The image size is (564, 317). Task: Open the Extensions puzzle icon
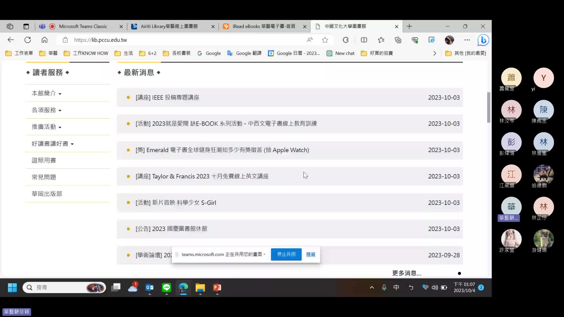point(346,40)
